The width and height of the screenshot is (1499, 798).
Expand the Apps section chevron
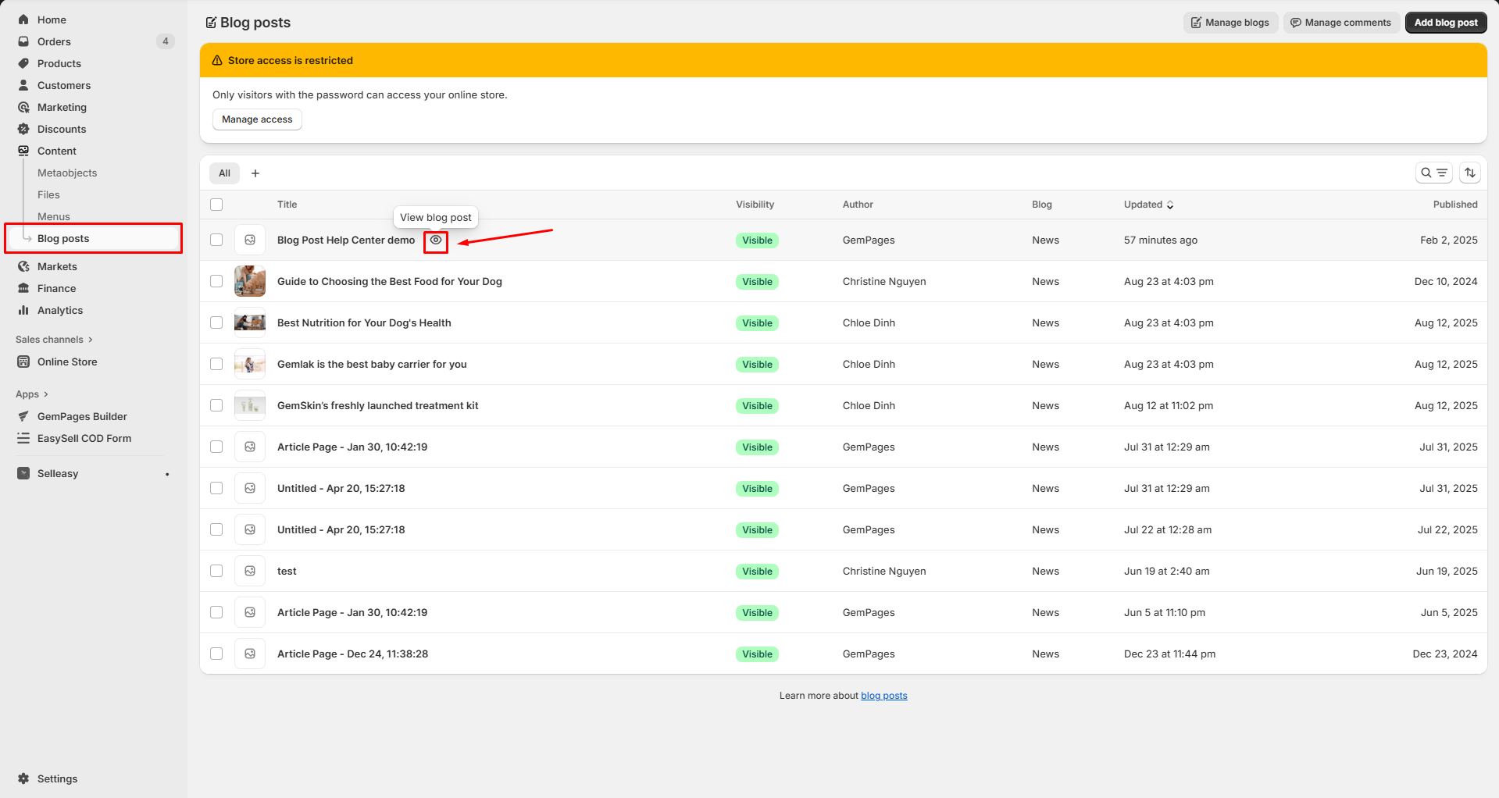click(x=46, y=394)
